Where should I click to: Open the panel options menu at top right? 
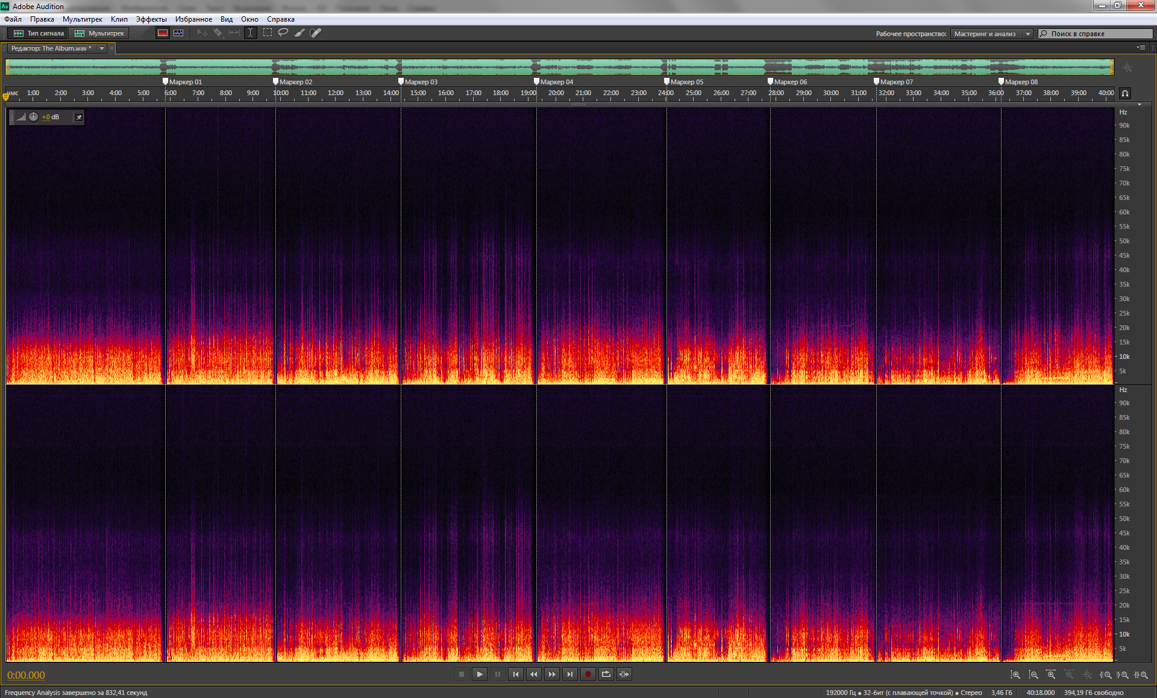pyautogui.click(x=1140, y=48)
